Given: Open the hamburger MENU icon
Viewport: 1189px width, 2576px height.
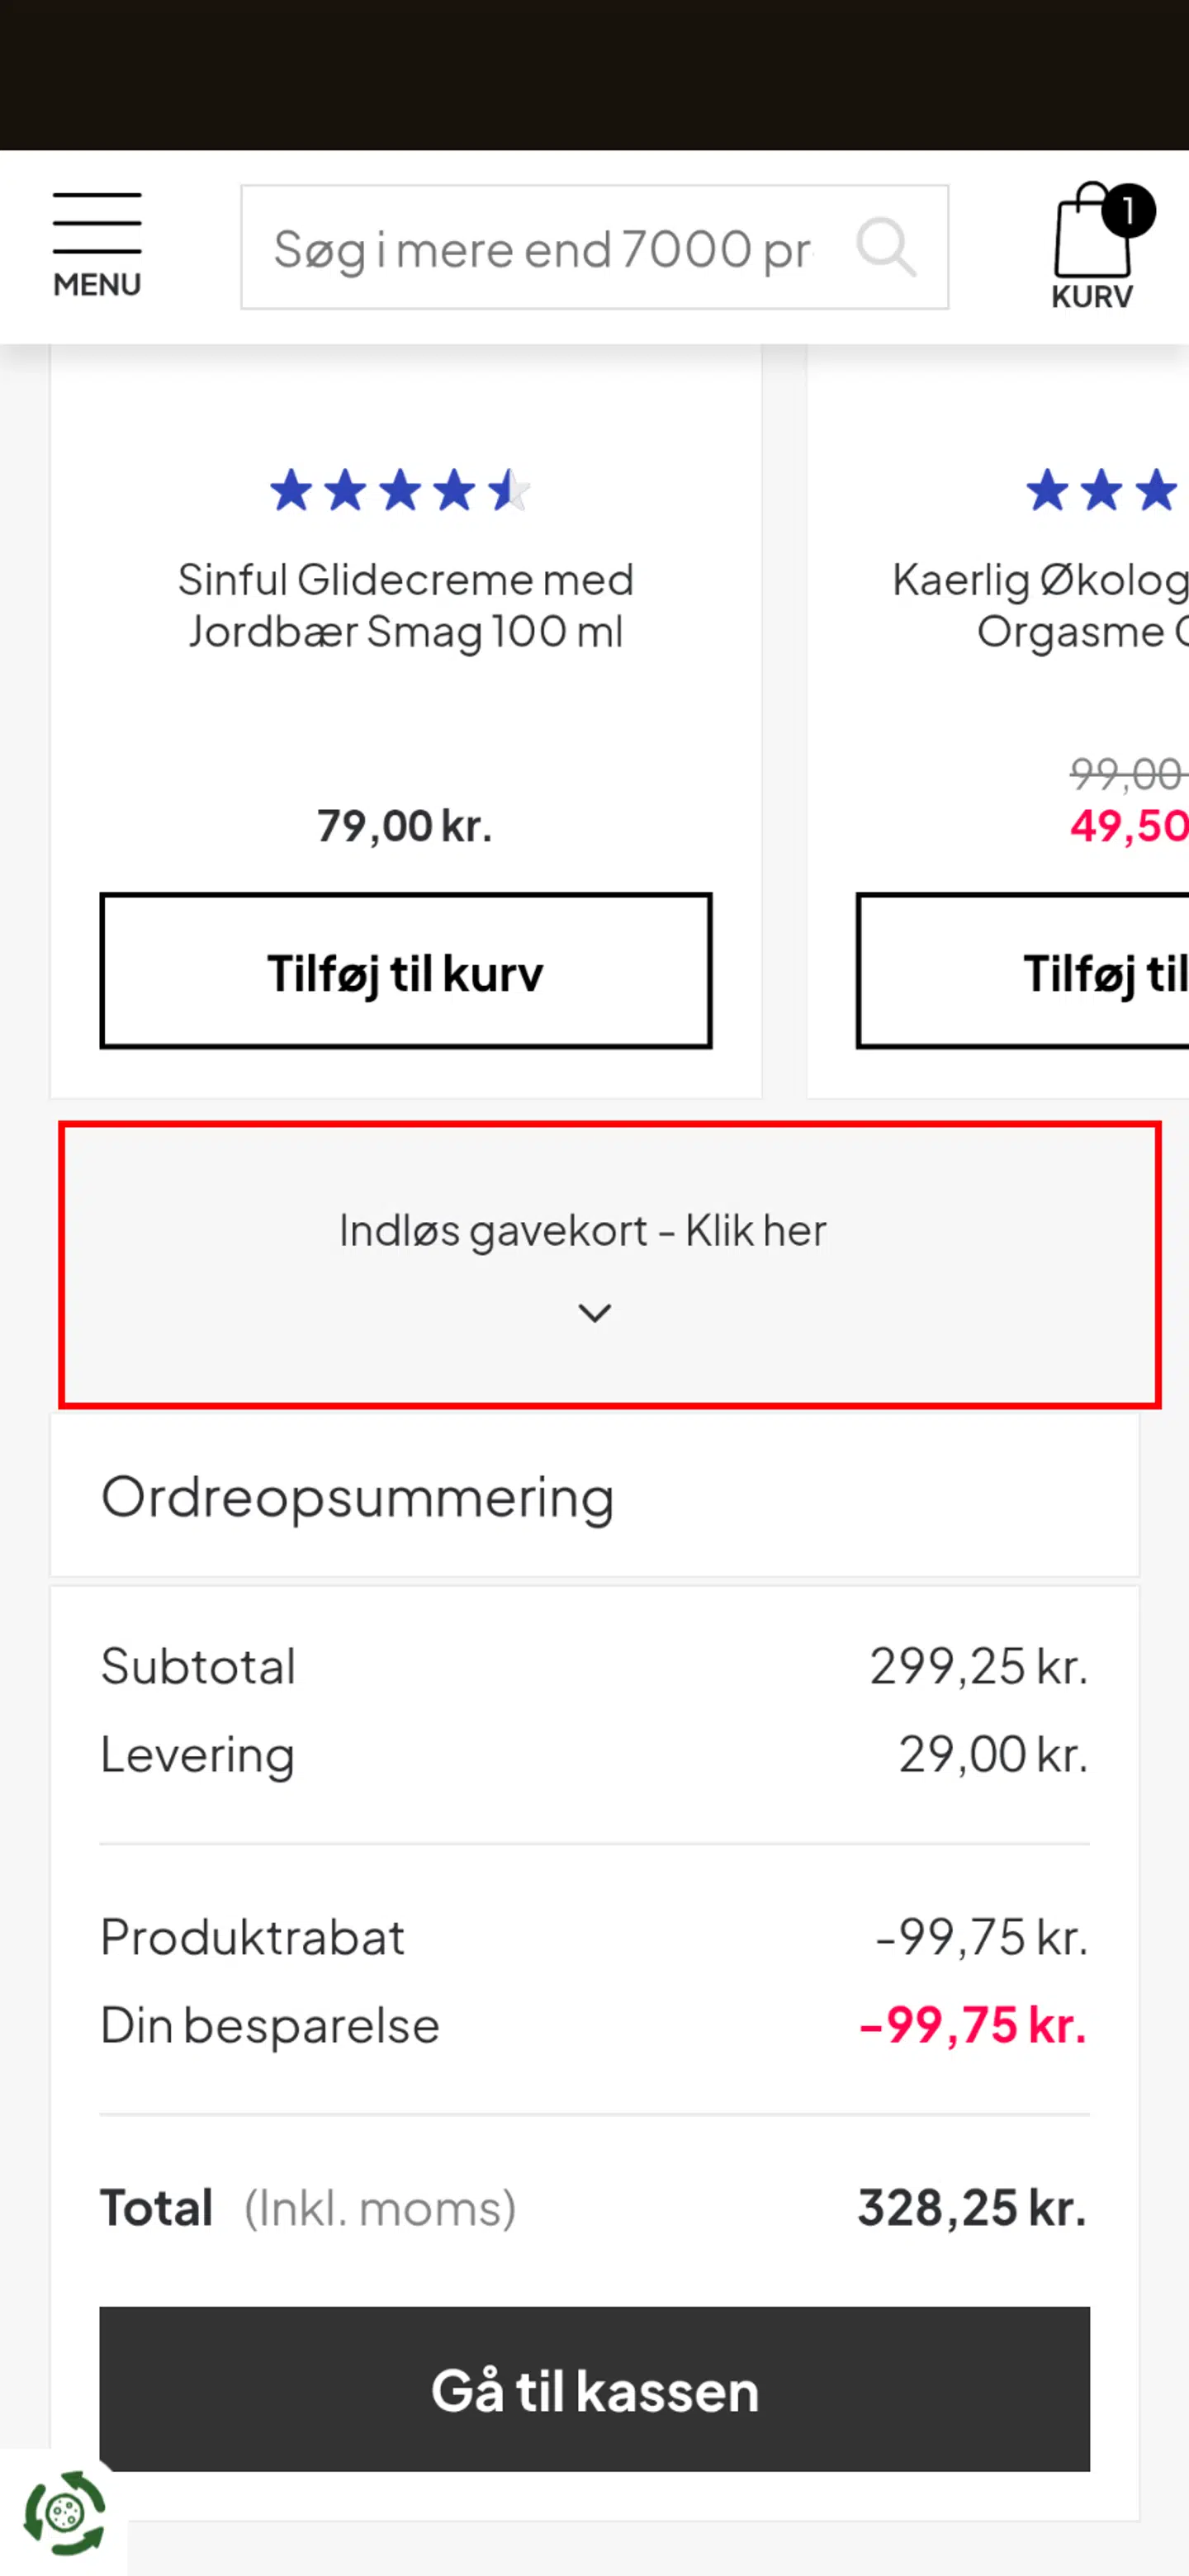Looking at the screenshot, I should coord(97,223).
